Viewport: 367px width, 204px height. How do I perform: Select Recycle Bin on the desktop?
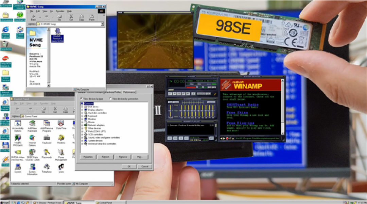(x=6, y=46)
